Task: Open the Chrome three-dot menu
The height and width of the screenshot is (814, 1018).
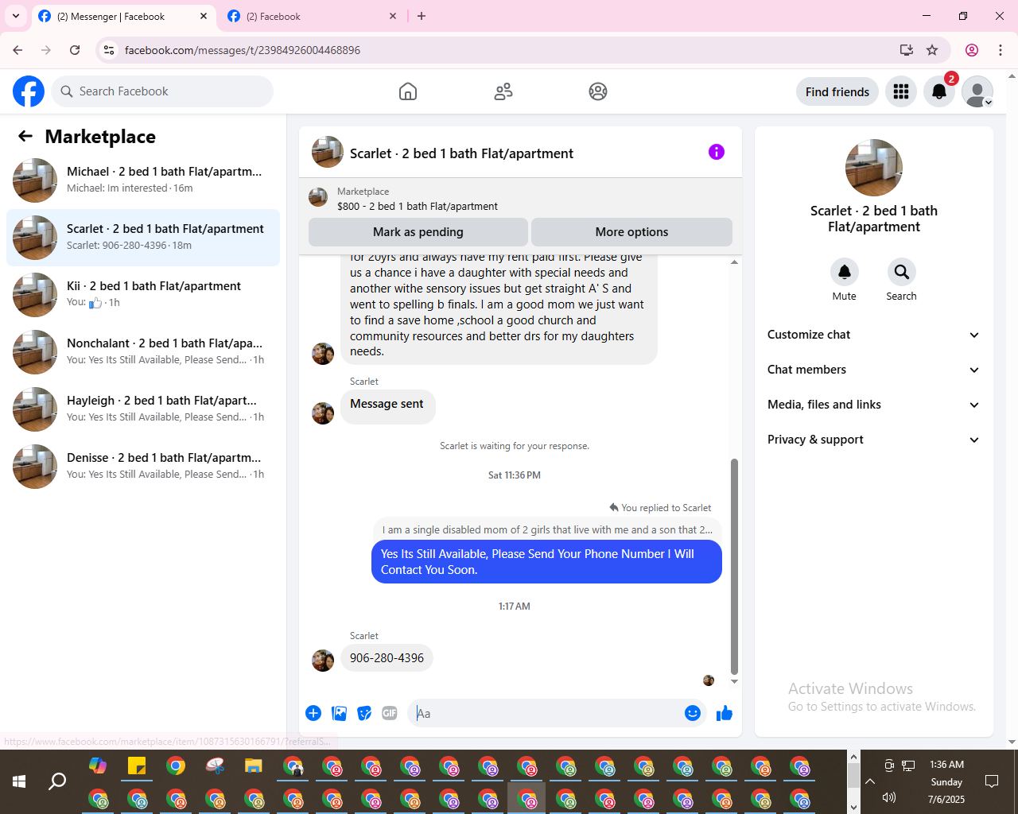Action: [x=1001, y=50]
